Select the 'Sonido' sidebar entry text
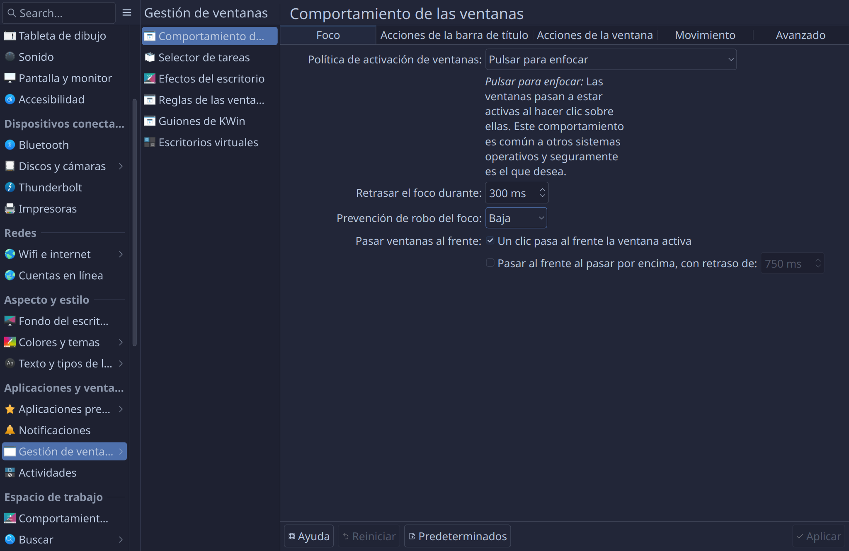 [x=36, y=57]
